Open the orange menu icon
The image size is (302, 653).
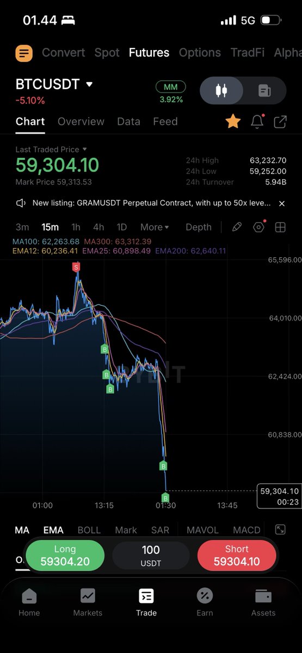24,53
